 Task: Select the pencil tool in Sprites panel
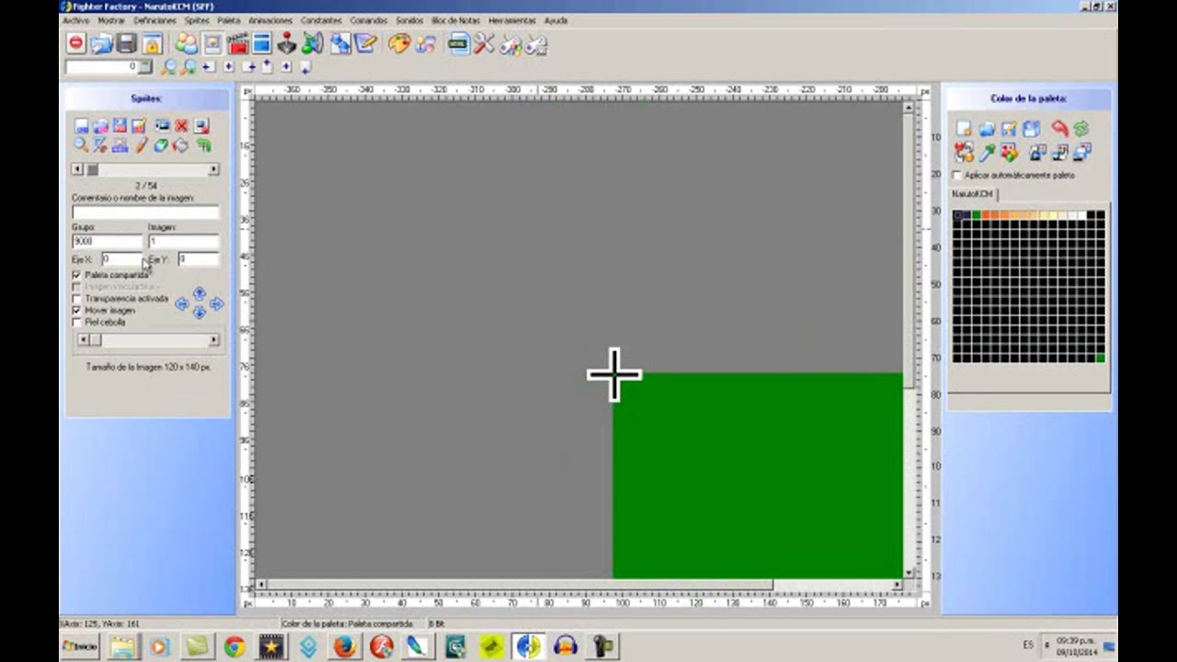[141, 145]
